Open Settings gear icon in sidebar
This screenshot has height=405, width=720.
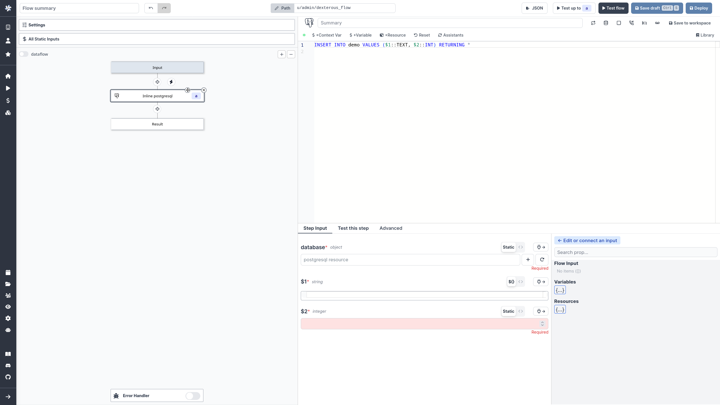(8, 318)
